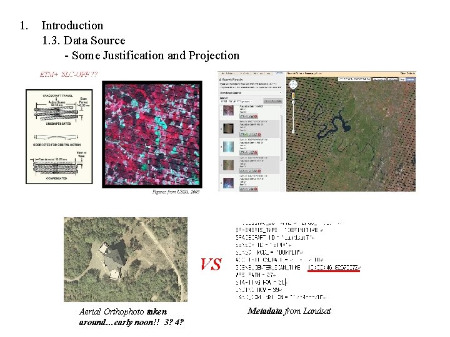This screenshot has height=337, width=450.
Task: Select the aerial orthophoto of the house
Action: [126, 260]
